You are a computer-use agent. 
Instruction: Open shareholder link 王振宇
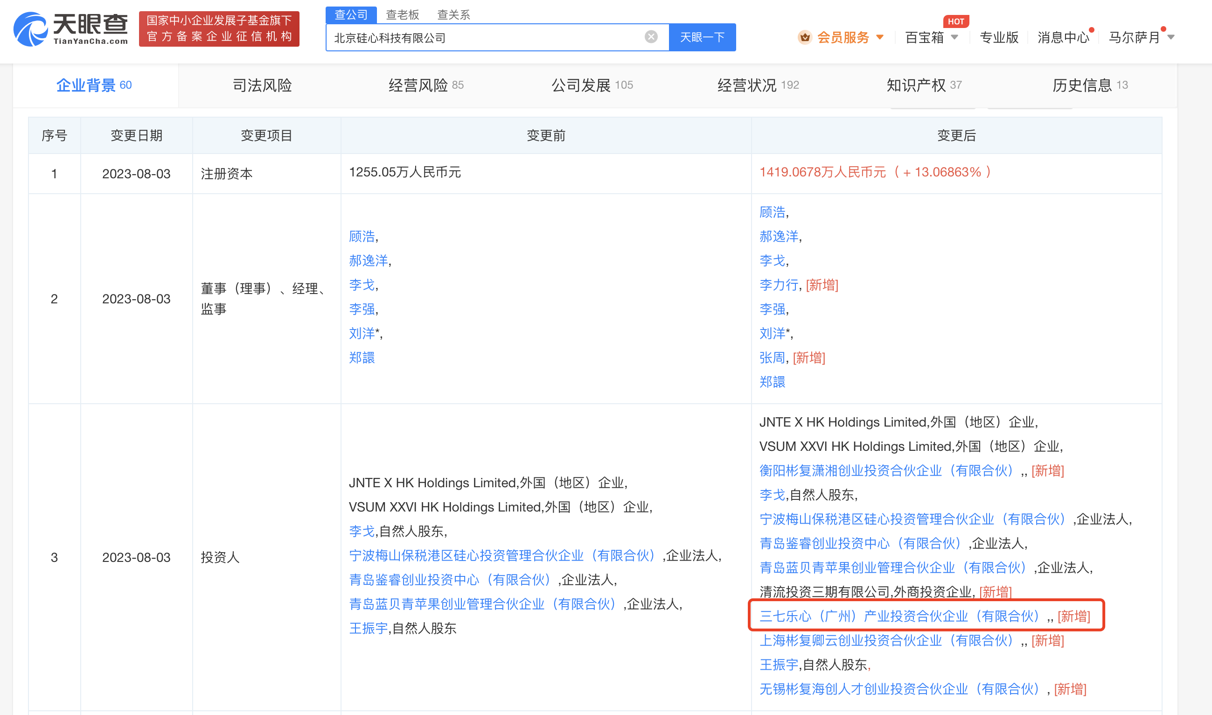(779, 665)
